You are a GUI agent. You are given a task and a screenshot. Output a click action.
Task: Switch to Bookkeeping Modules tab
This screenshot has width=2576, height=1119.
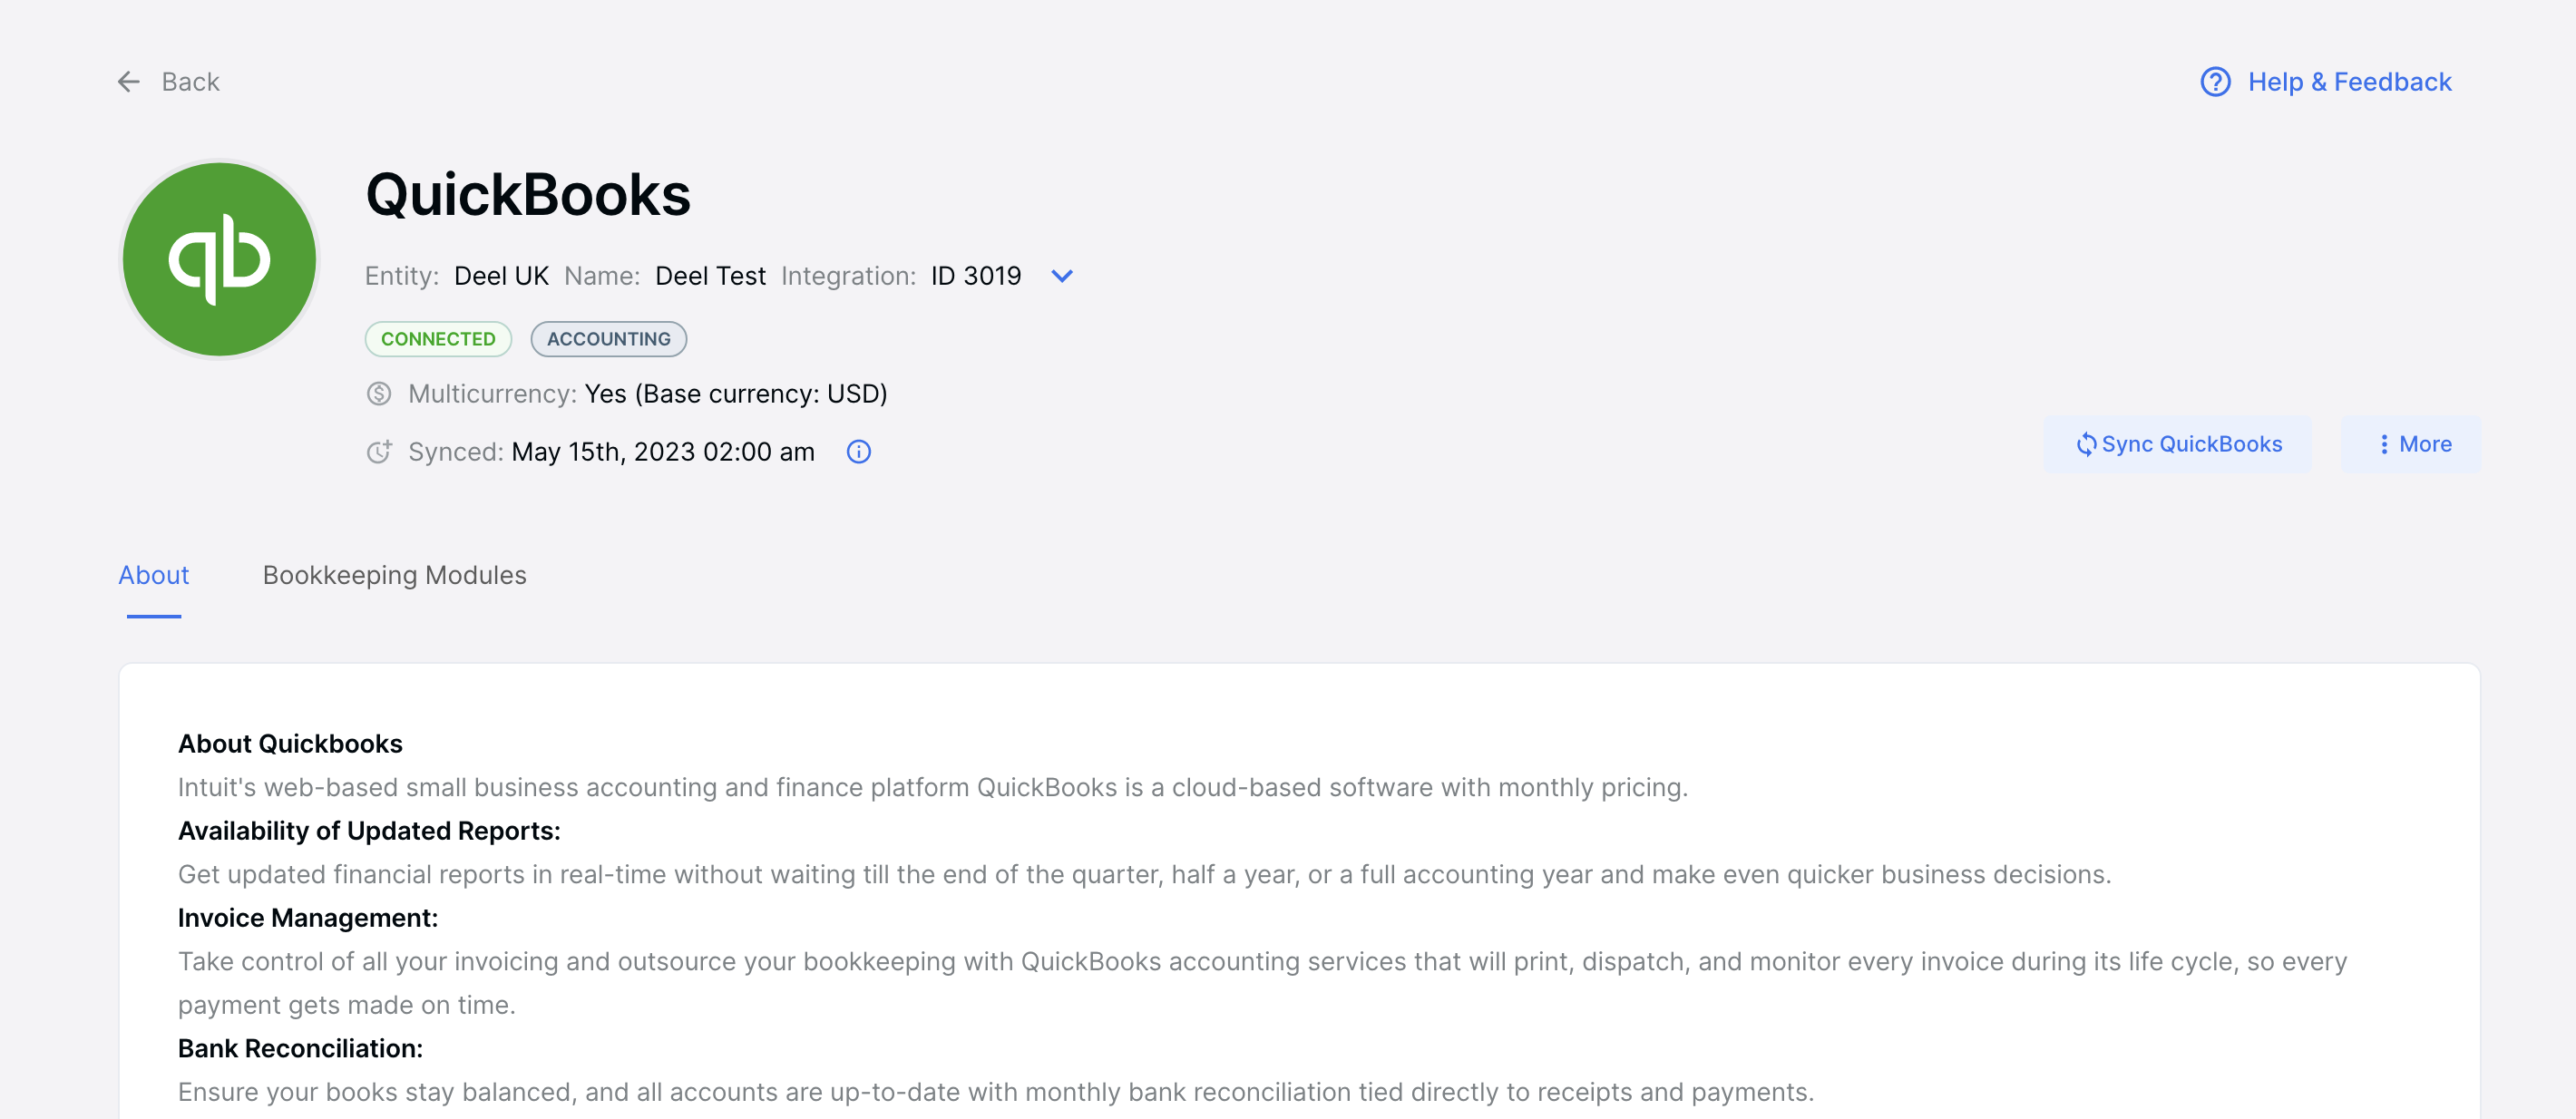click(394, 575)
